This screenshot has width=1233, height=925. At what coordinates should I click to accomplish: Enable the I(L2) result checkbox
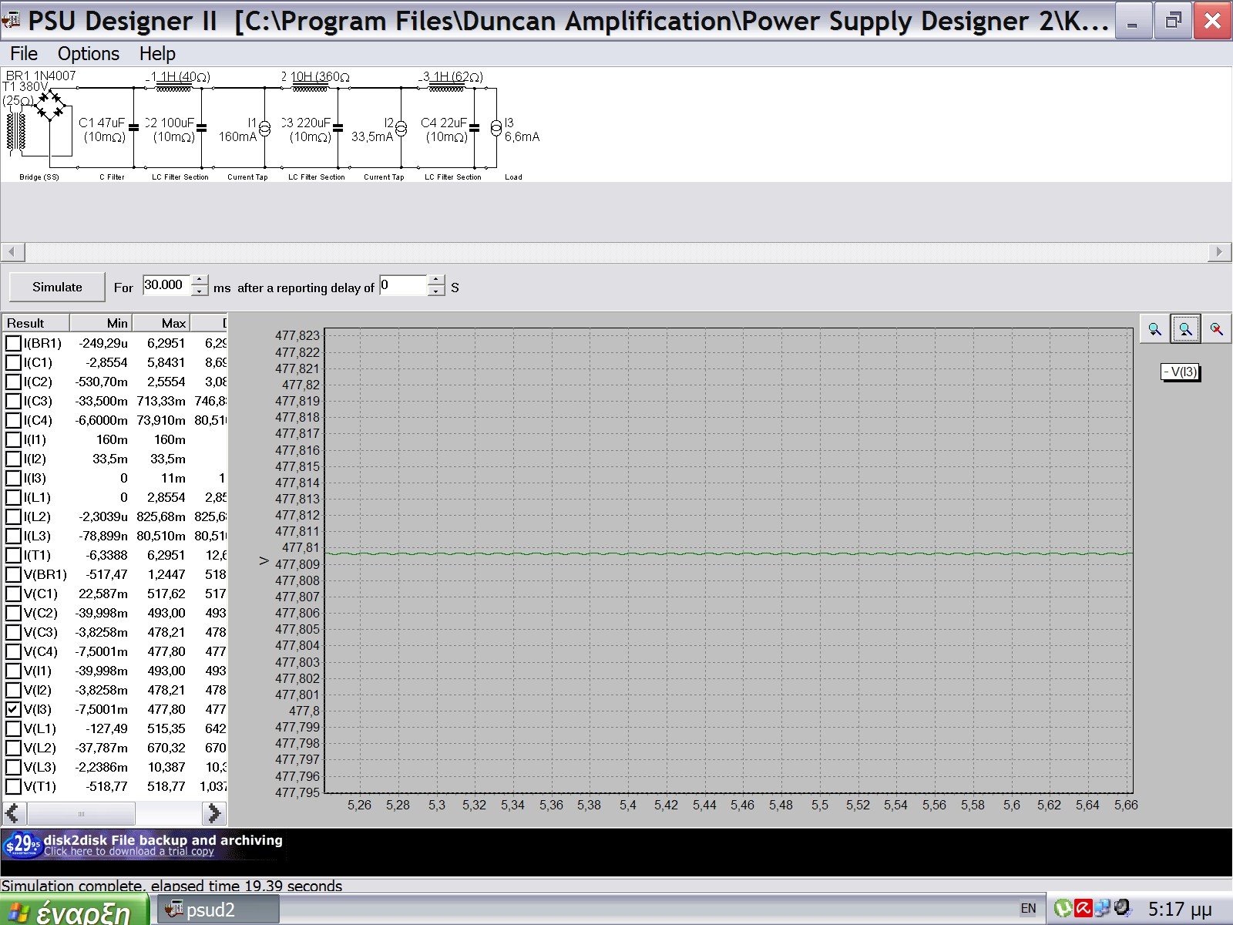pos(13,516)
